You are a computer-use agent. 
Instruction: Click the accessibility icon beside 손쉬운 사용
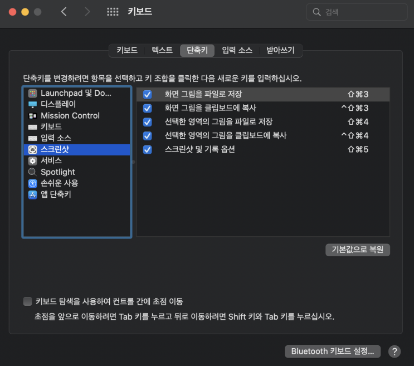pos(32,183)
